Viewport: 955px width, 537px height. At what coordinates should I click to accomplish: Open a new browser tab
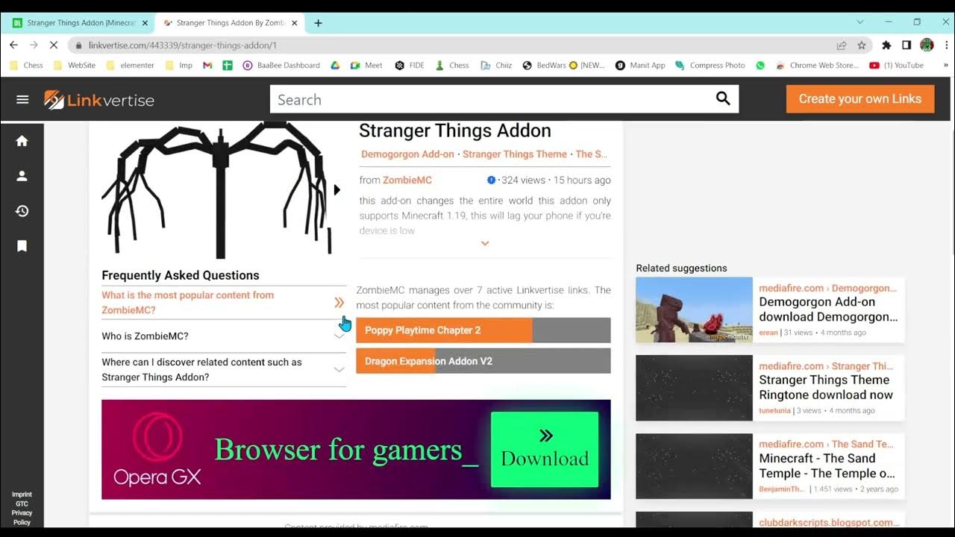click(318, 23)
